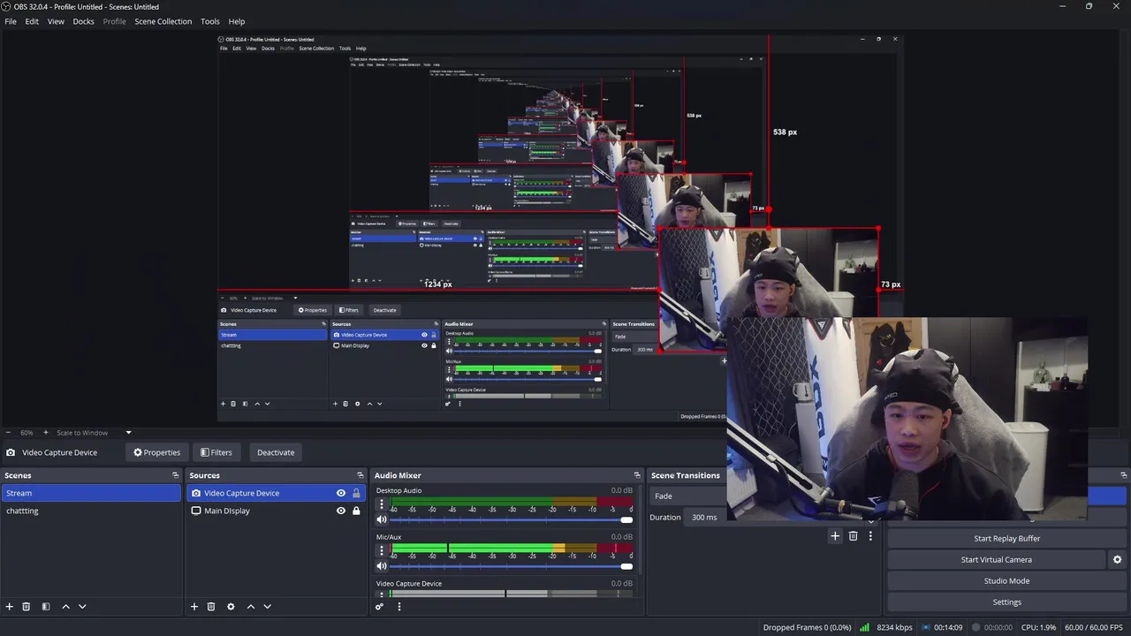
Task: Open the Scale to Window dropdown arrow
Action: click(128, 433)
